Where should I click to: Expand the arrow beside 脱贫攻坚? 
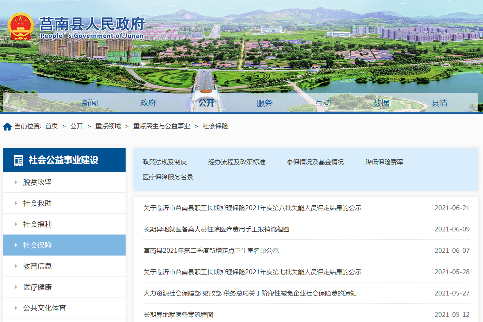pos(16,182)
